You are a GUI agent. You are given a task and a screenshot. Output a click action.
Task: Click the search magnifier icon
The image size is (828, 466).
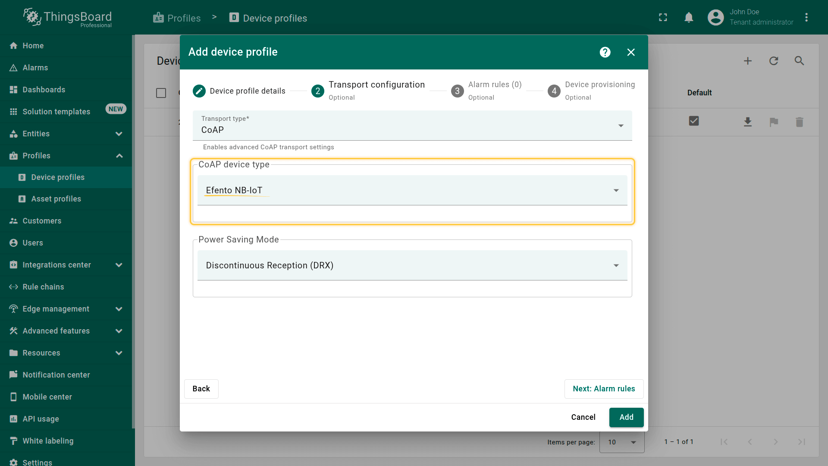pyautogui.click(x=799, y=61)
